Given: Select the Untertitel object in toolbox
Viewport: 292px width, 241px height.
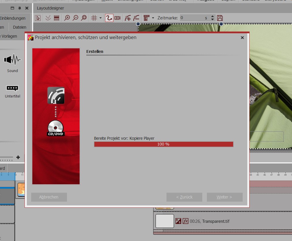Looking at the screenshot, I should 12,91.
